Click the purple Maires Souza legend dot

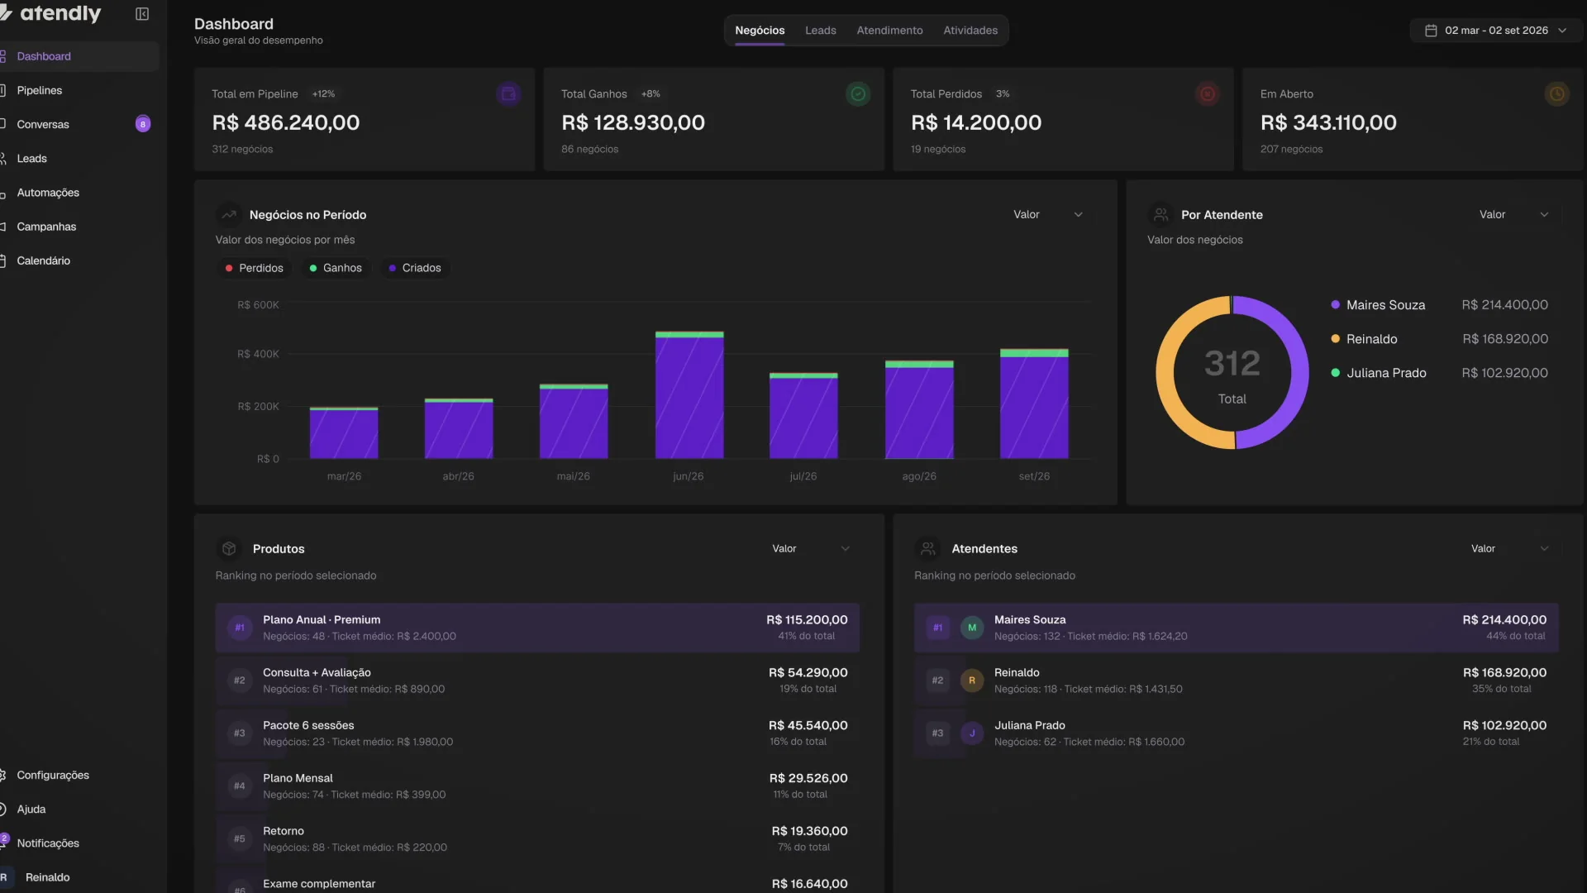[1335, 305]
